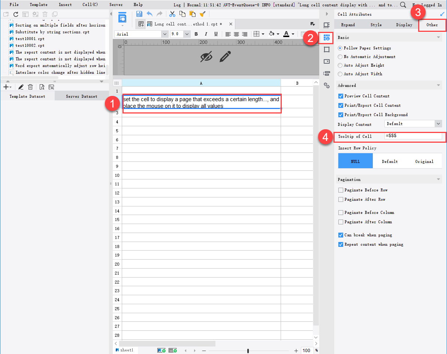Select the Original insert row policy
This screenshot has height=354, width=447.
424,161
